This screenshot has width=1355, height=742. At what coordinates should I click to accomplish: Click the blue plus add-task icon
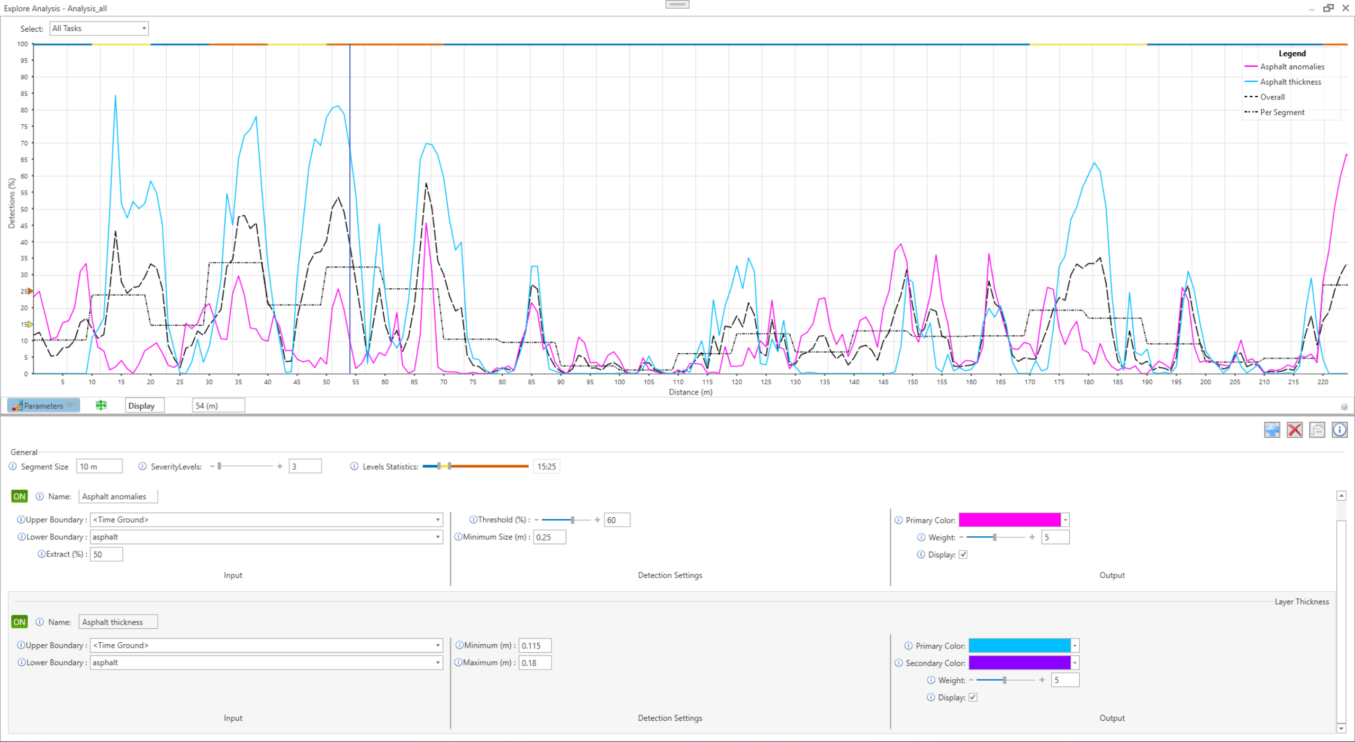tap(1271, 430)
